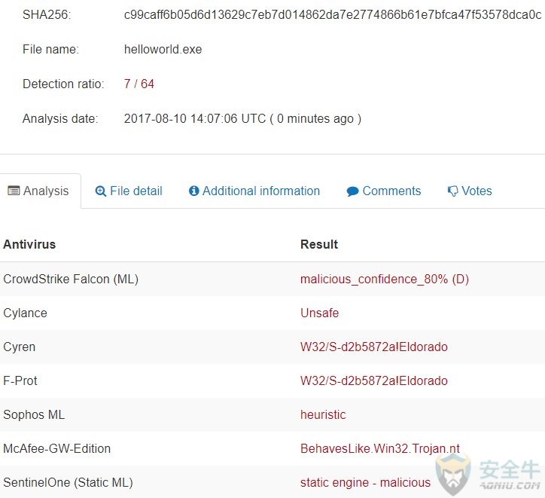Click the static engine - malicious result
This screenshot has width=545, height=498.
(x=365, y=483)
